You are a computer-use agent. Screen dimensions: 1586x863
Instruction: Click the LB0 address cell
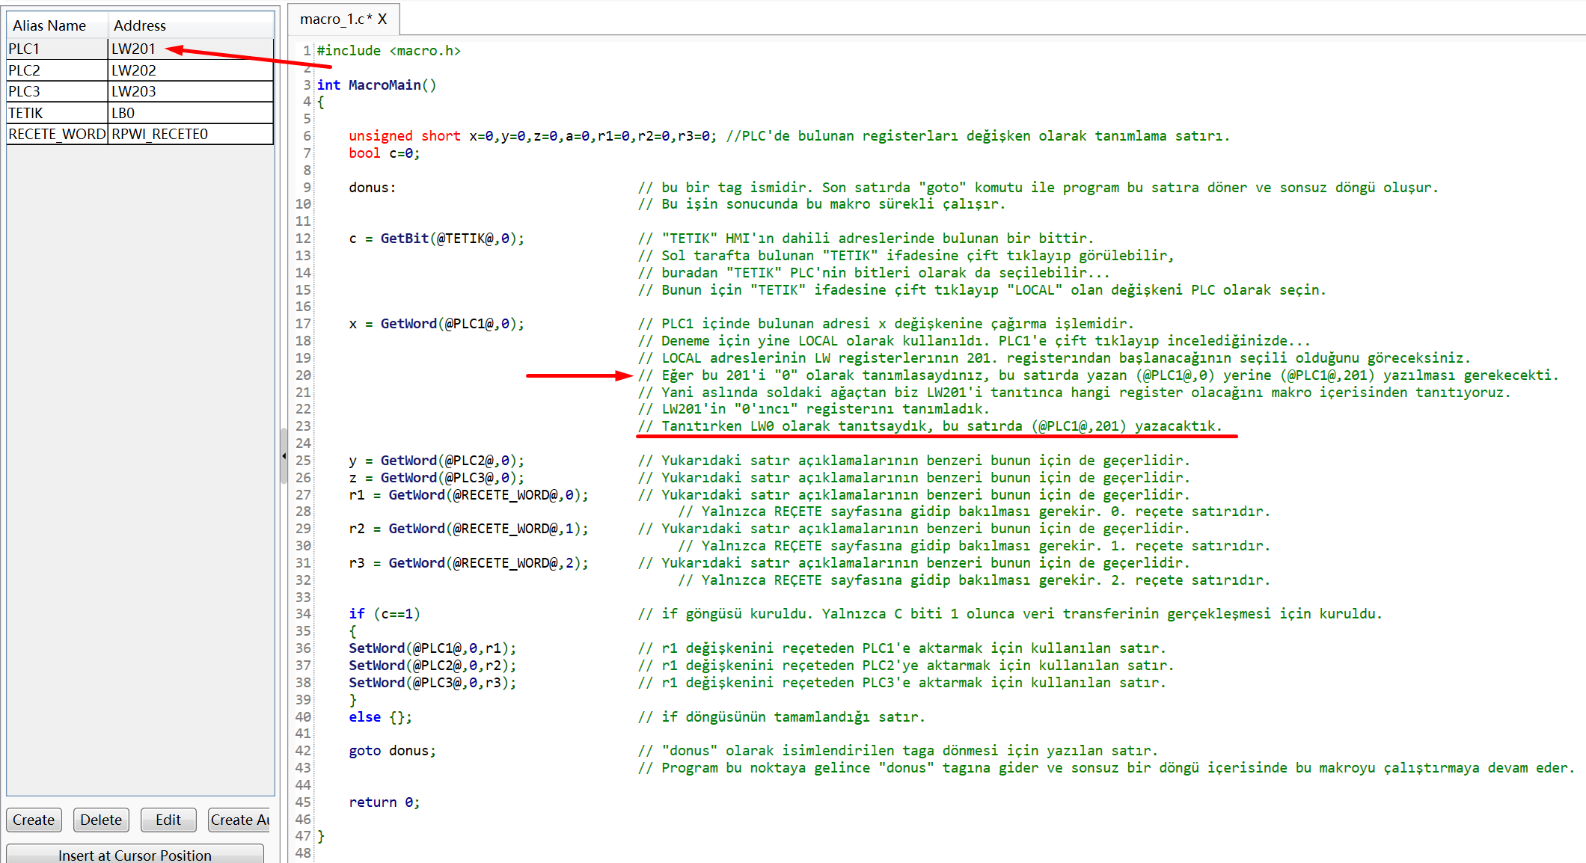point(190,113)
